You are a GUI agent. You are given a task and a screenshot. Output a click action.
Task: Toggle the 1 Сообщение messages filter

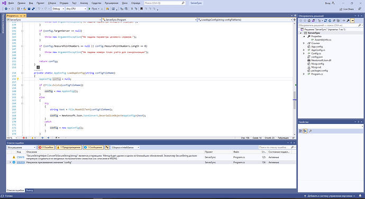coord(93,147)
